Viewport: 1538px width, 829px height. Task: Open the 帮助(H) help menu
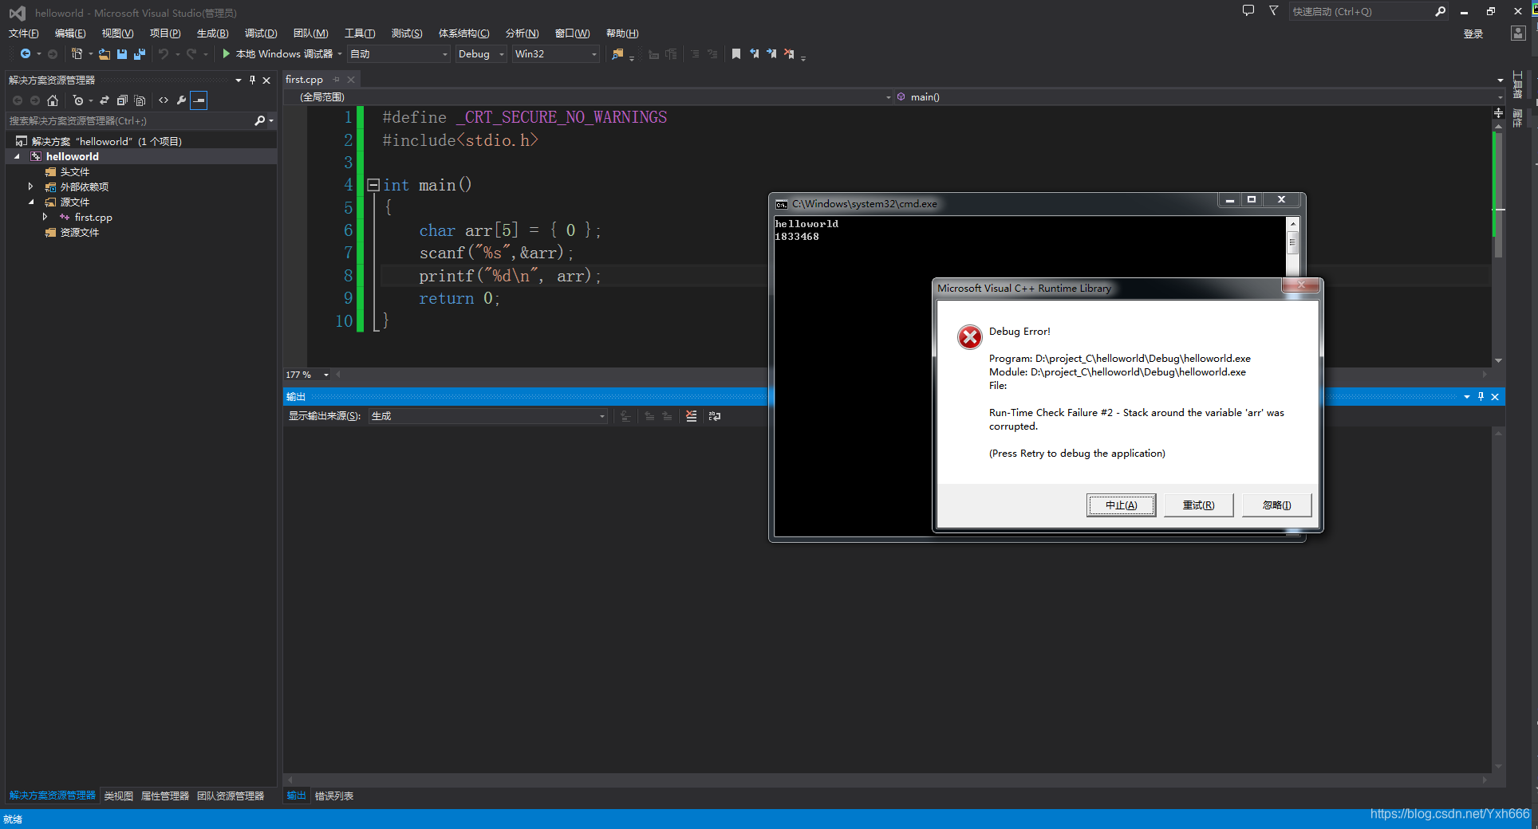pyautogui.click(x=622, y=33)
